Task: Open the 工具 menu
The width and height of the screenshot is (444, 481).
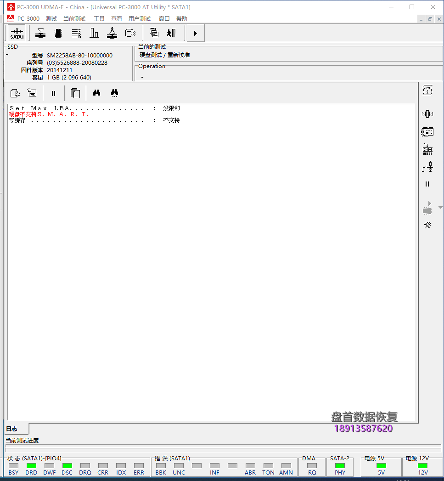Action: 99,19
